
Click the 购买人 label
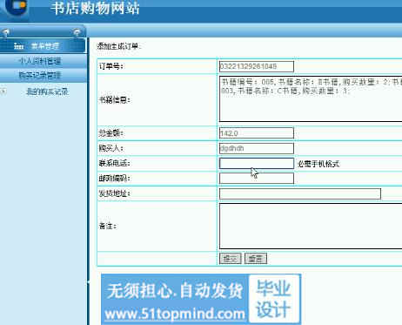[x=111, y=148]
